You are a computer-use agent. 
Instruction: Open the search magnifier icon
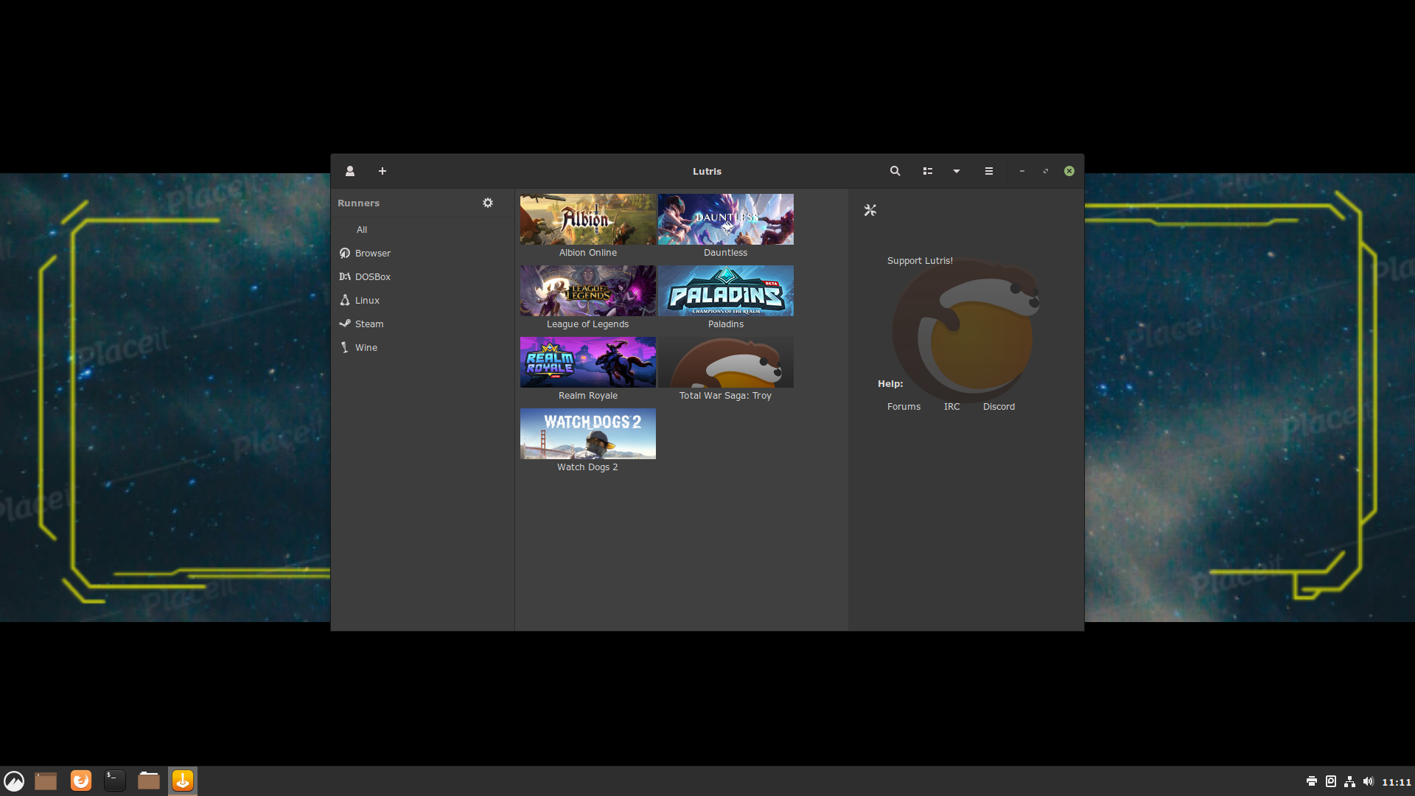[x=895, y=171]
